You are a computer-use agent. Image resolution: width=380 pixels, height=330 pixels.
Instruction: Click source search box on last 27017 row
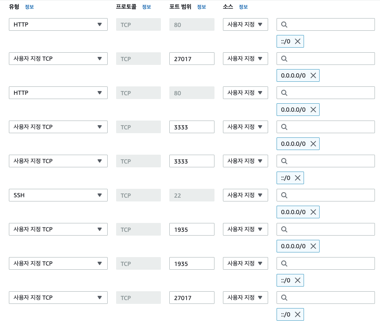[x=326, y=298]
